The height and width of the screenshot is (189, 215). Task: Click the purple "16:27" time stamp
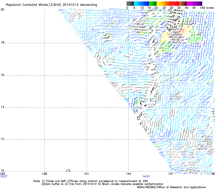(4, 176)
